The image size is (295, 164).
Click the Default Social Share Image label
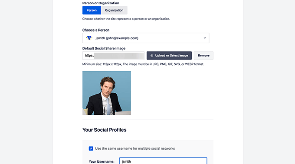104,48
